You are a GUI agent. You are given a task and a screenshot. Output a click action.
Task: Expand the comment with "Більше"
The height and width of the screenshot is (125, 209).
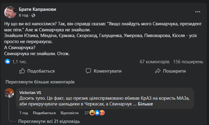145,104
